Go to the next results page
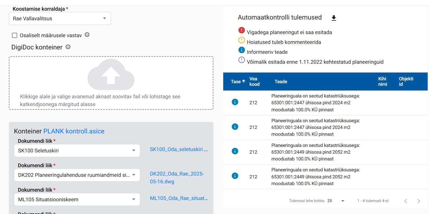The width and height of the screenshot is (429, 214). click(x=419, y=201)
